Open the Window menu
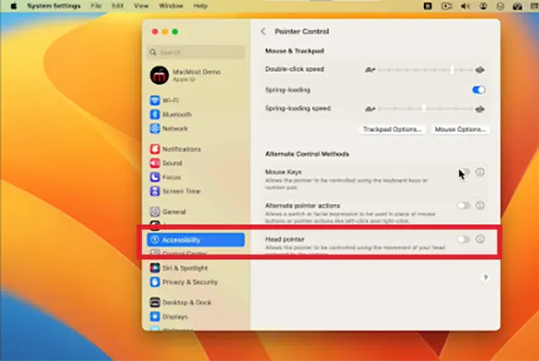This screenshot has height=361, width=539. pyautogui.click(x=171, y=6)
